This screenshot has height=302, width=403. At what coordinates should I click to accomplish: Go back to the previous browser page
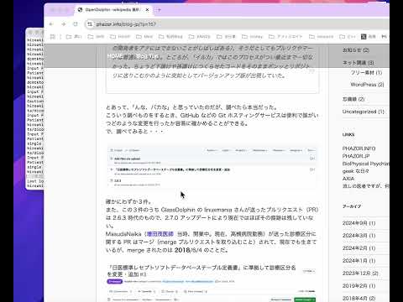point(51,24)
